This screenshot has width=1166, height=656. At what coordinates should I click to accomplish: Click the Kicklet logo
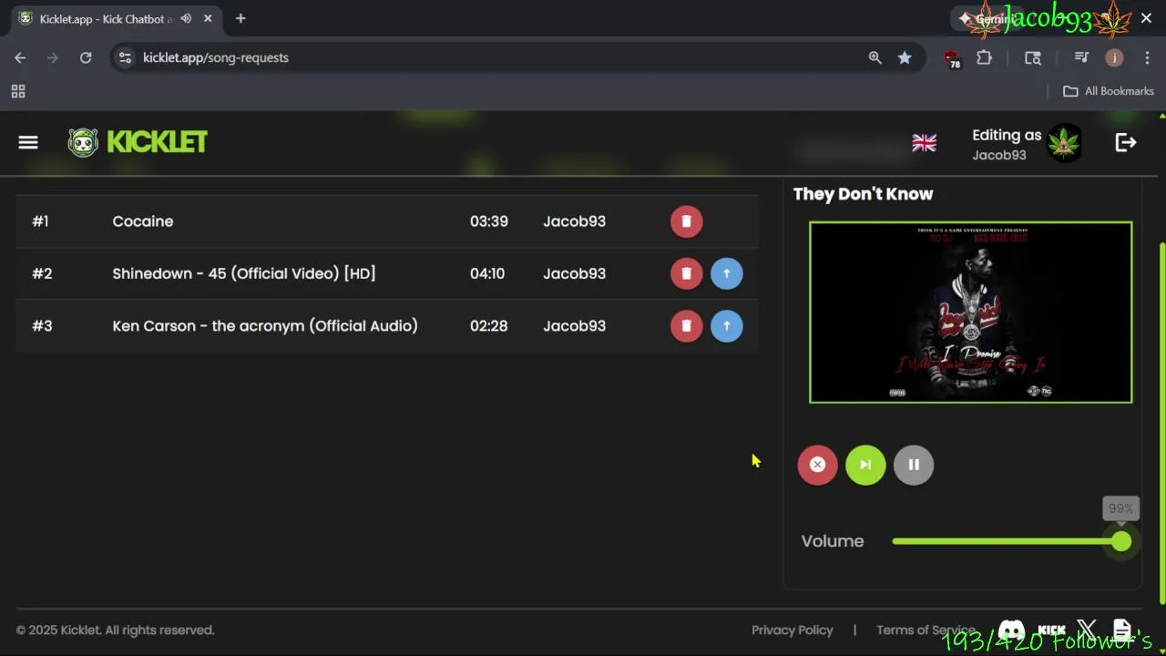point(138,142)
